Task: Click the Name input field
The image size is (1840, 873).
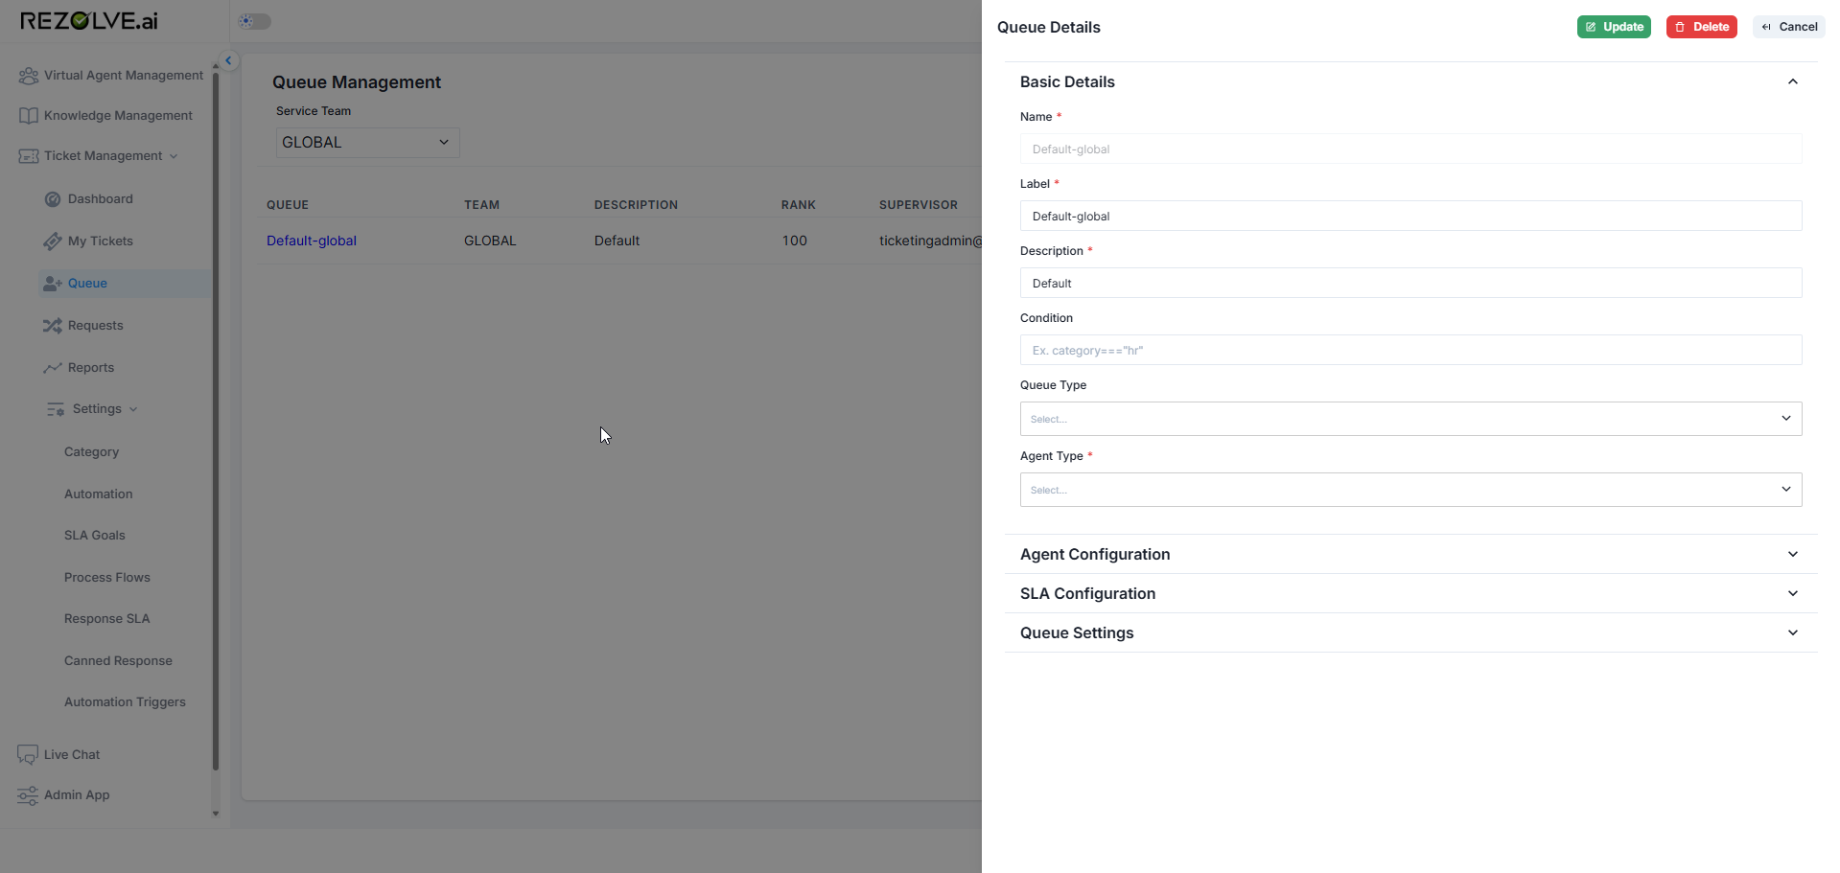Action: pos(1410,149)
